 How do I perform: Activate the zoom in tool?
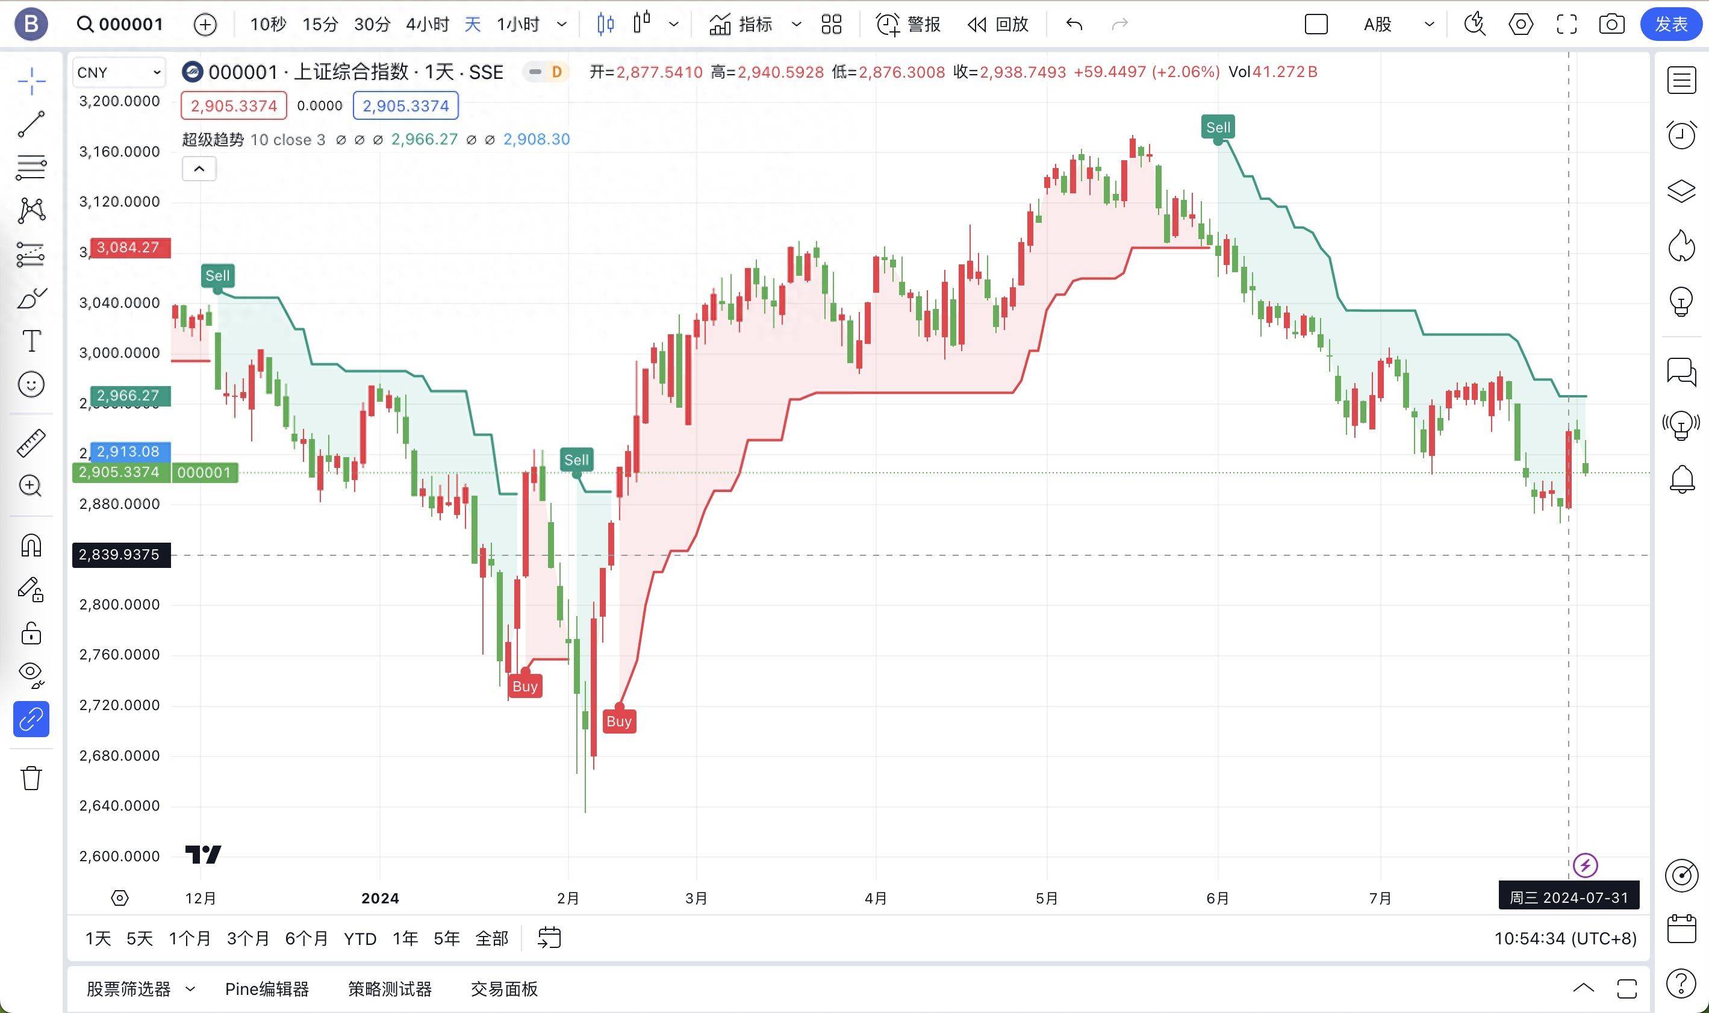pyautogui.click(x=31, y=486)
